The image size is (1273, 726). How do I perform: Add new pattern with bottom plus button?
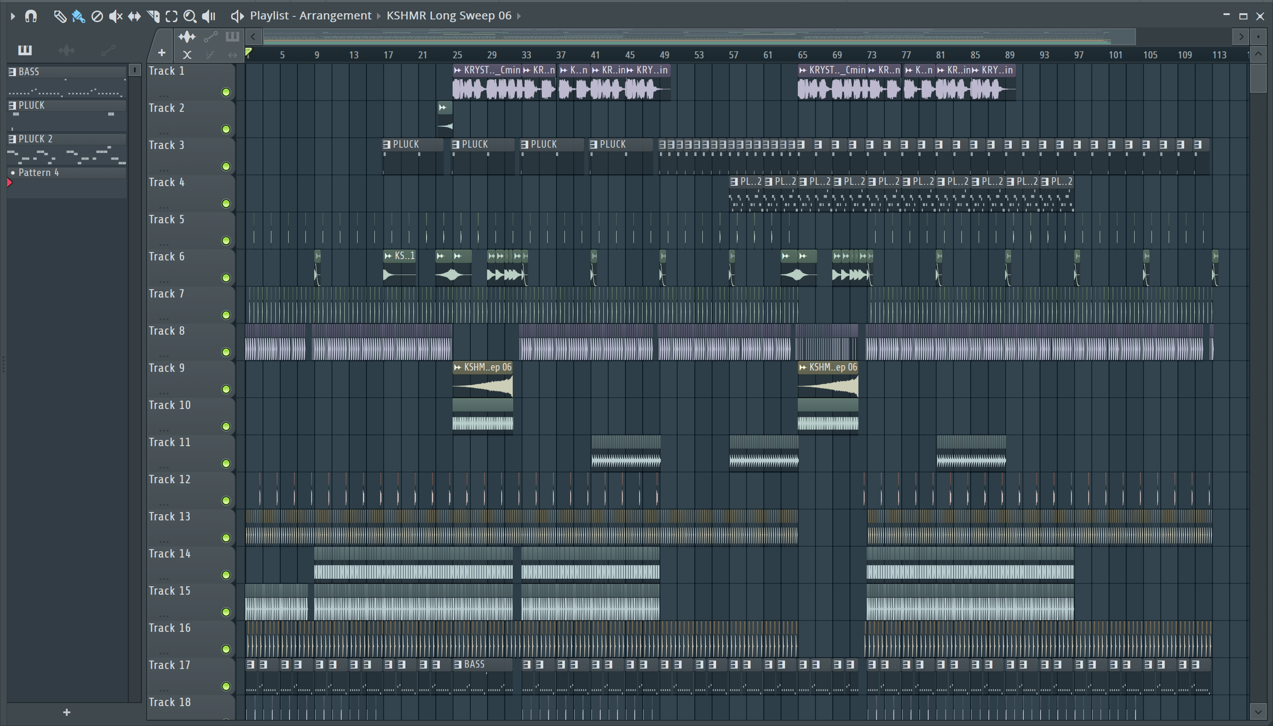(x=67, y=712)
